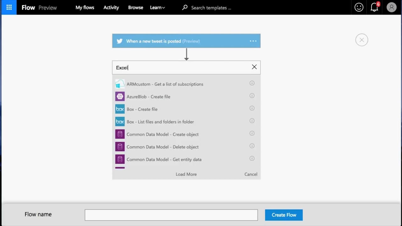402x226 pixels.
Task: Choose Common Data Model - Create object
Action: (162, 134)
